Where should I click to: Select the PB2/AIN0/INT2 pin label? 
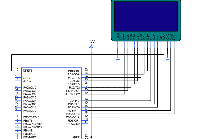[33, 124]
